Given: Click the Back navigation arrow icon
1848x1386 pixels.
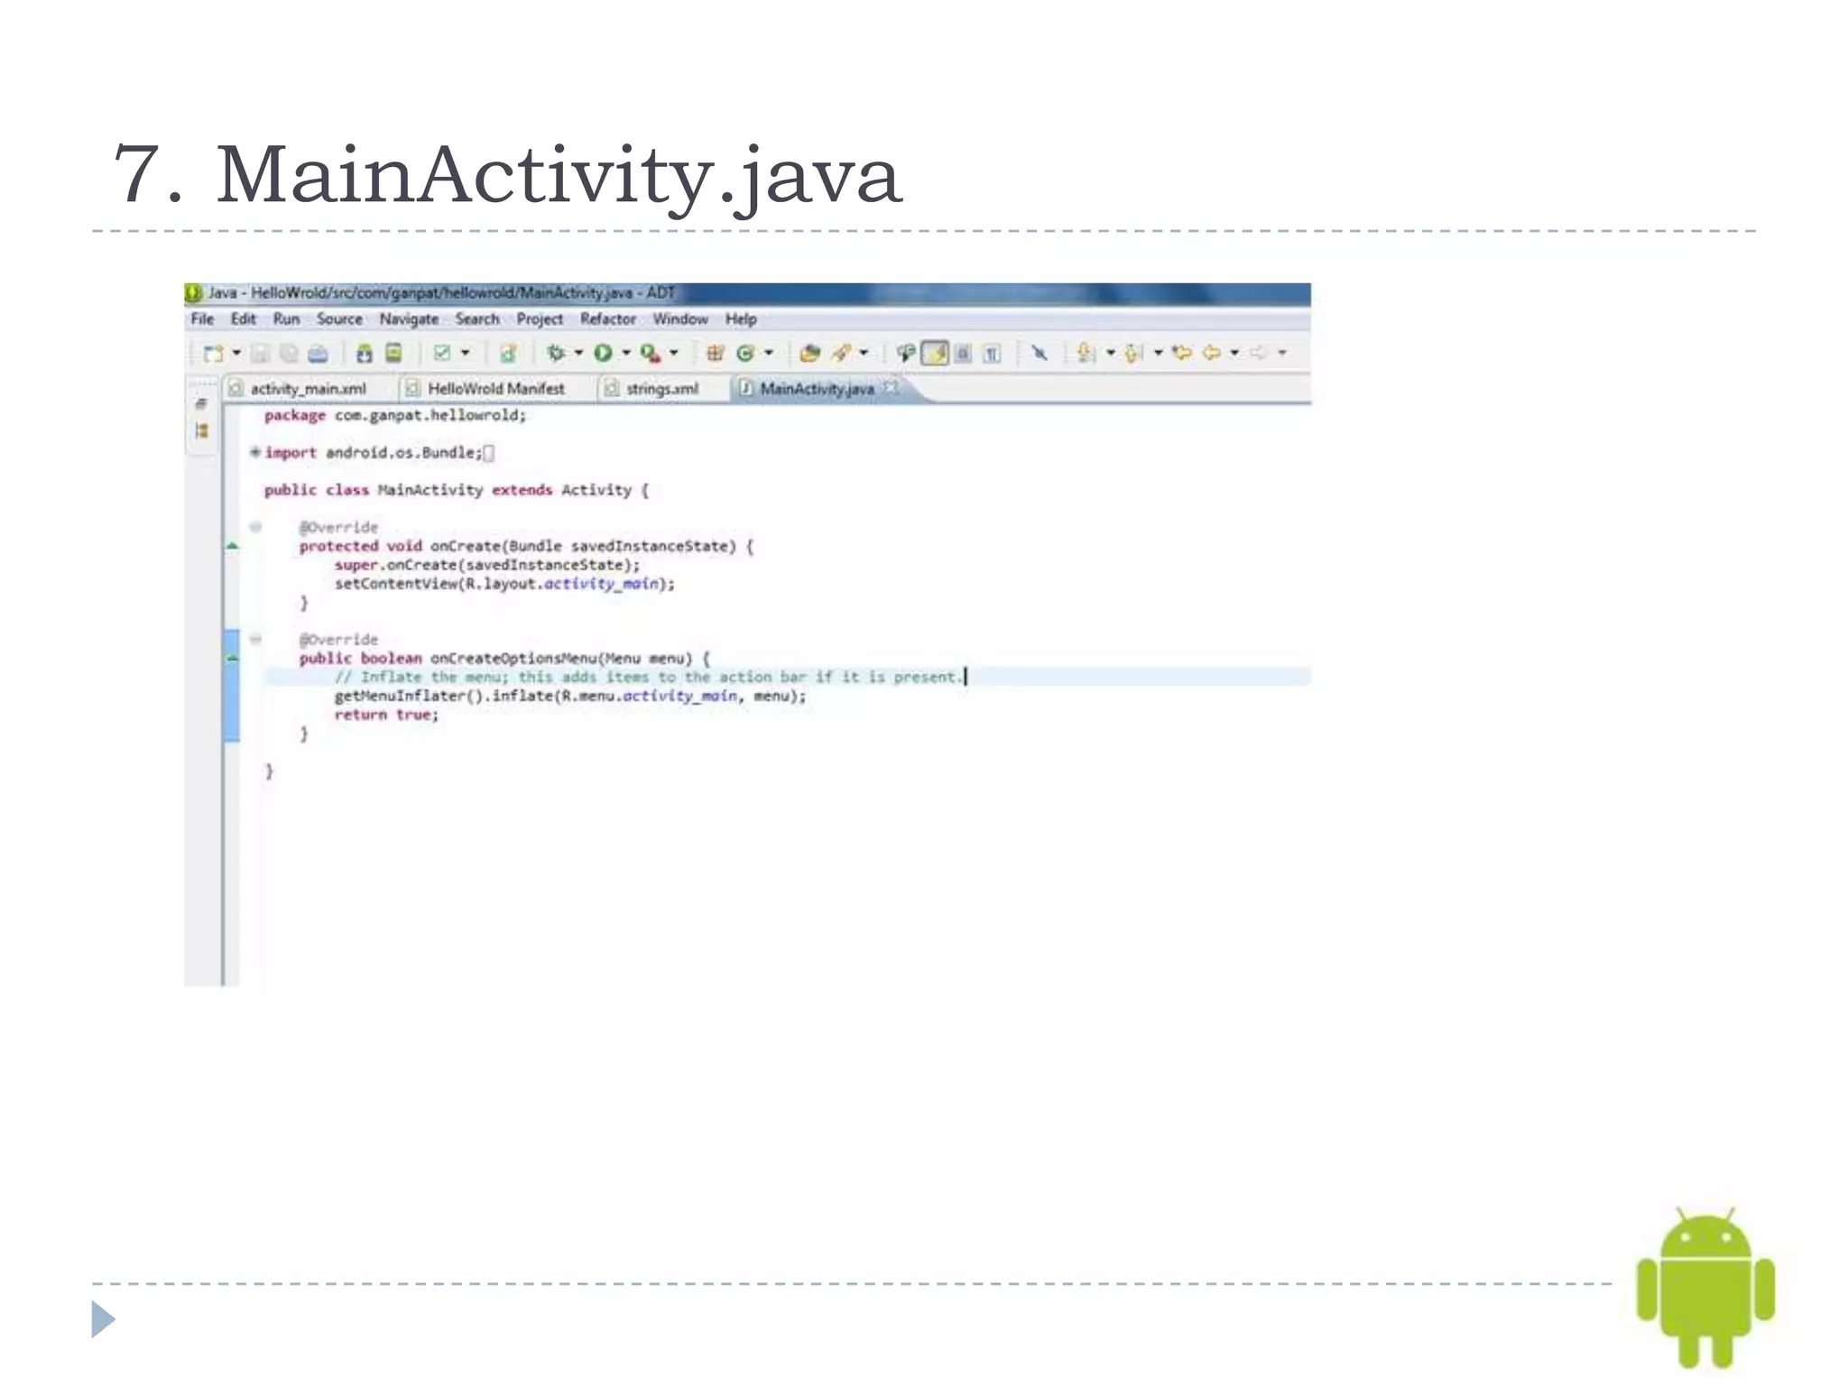Looking at the screenshot, I should pyautogui.click(x=1212, y=353).
